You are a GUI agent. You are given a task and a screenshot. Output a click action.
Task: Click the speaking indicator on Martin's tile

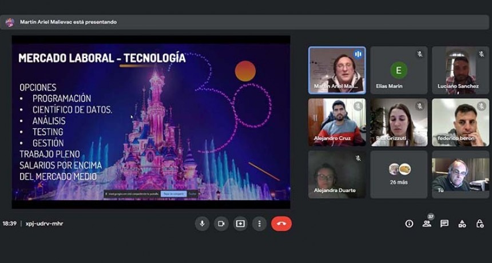click(x=358, y=54)
